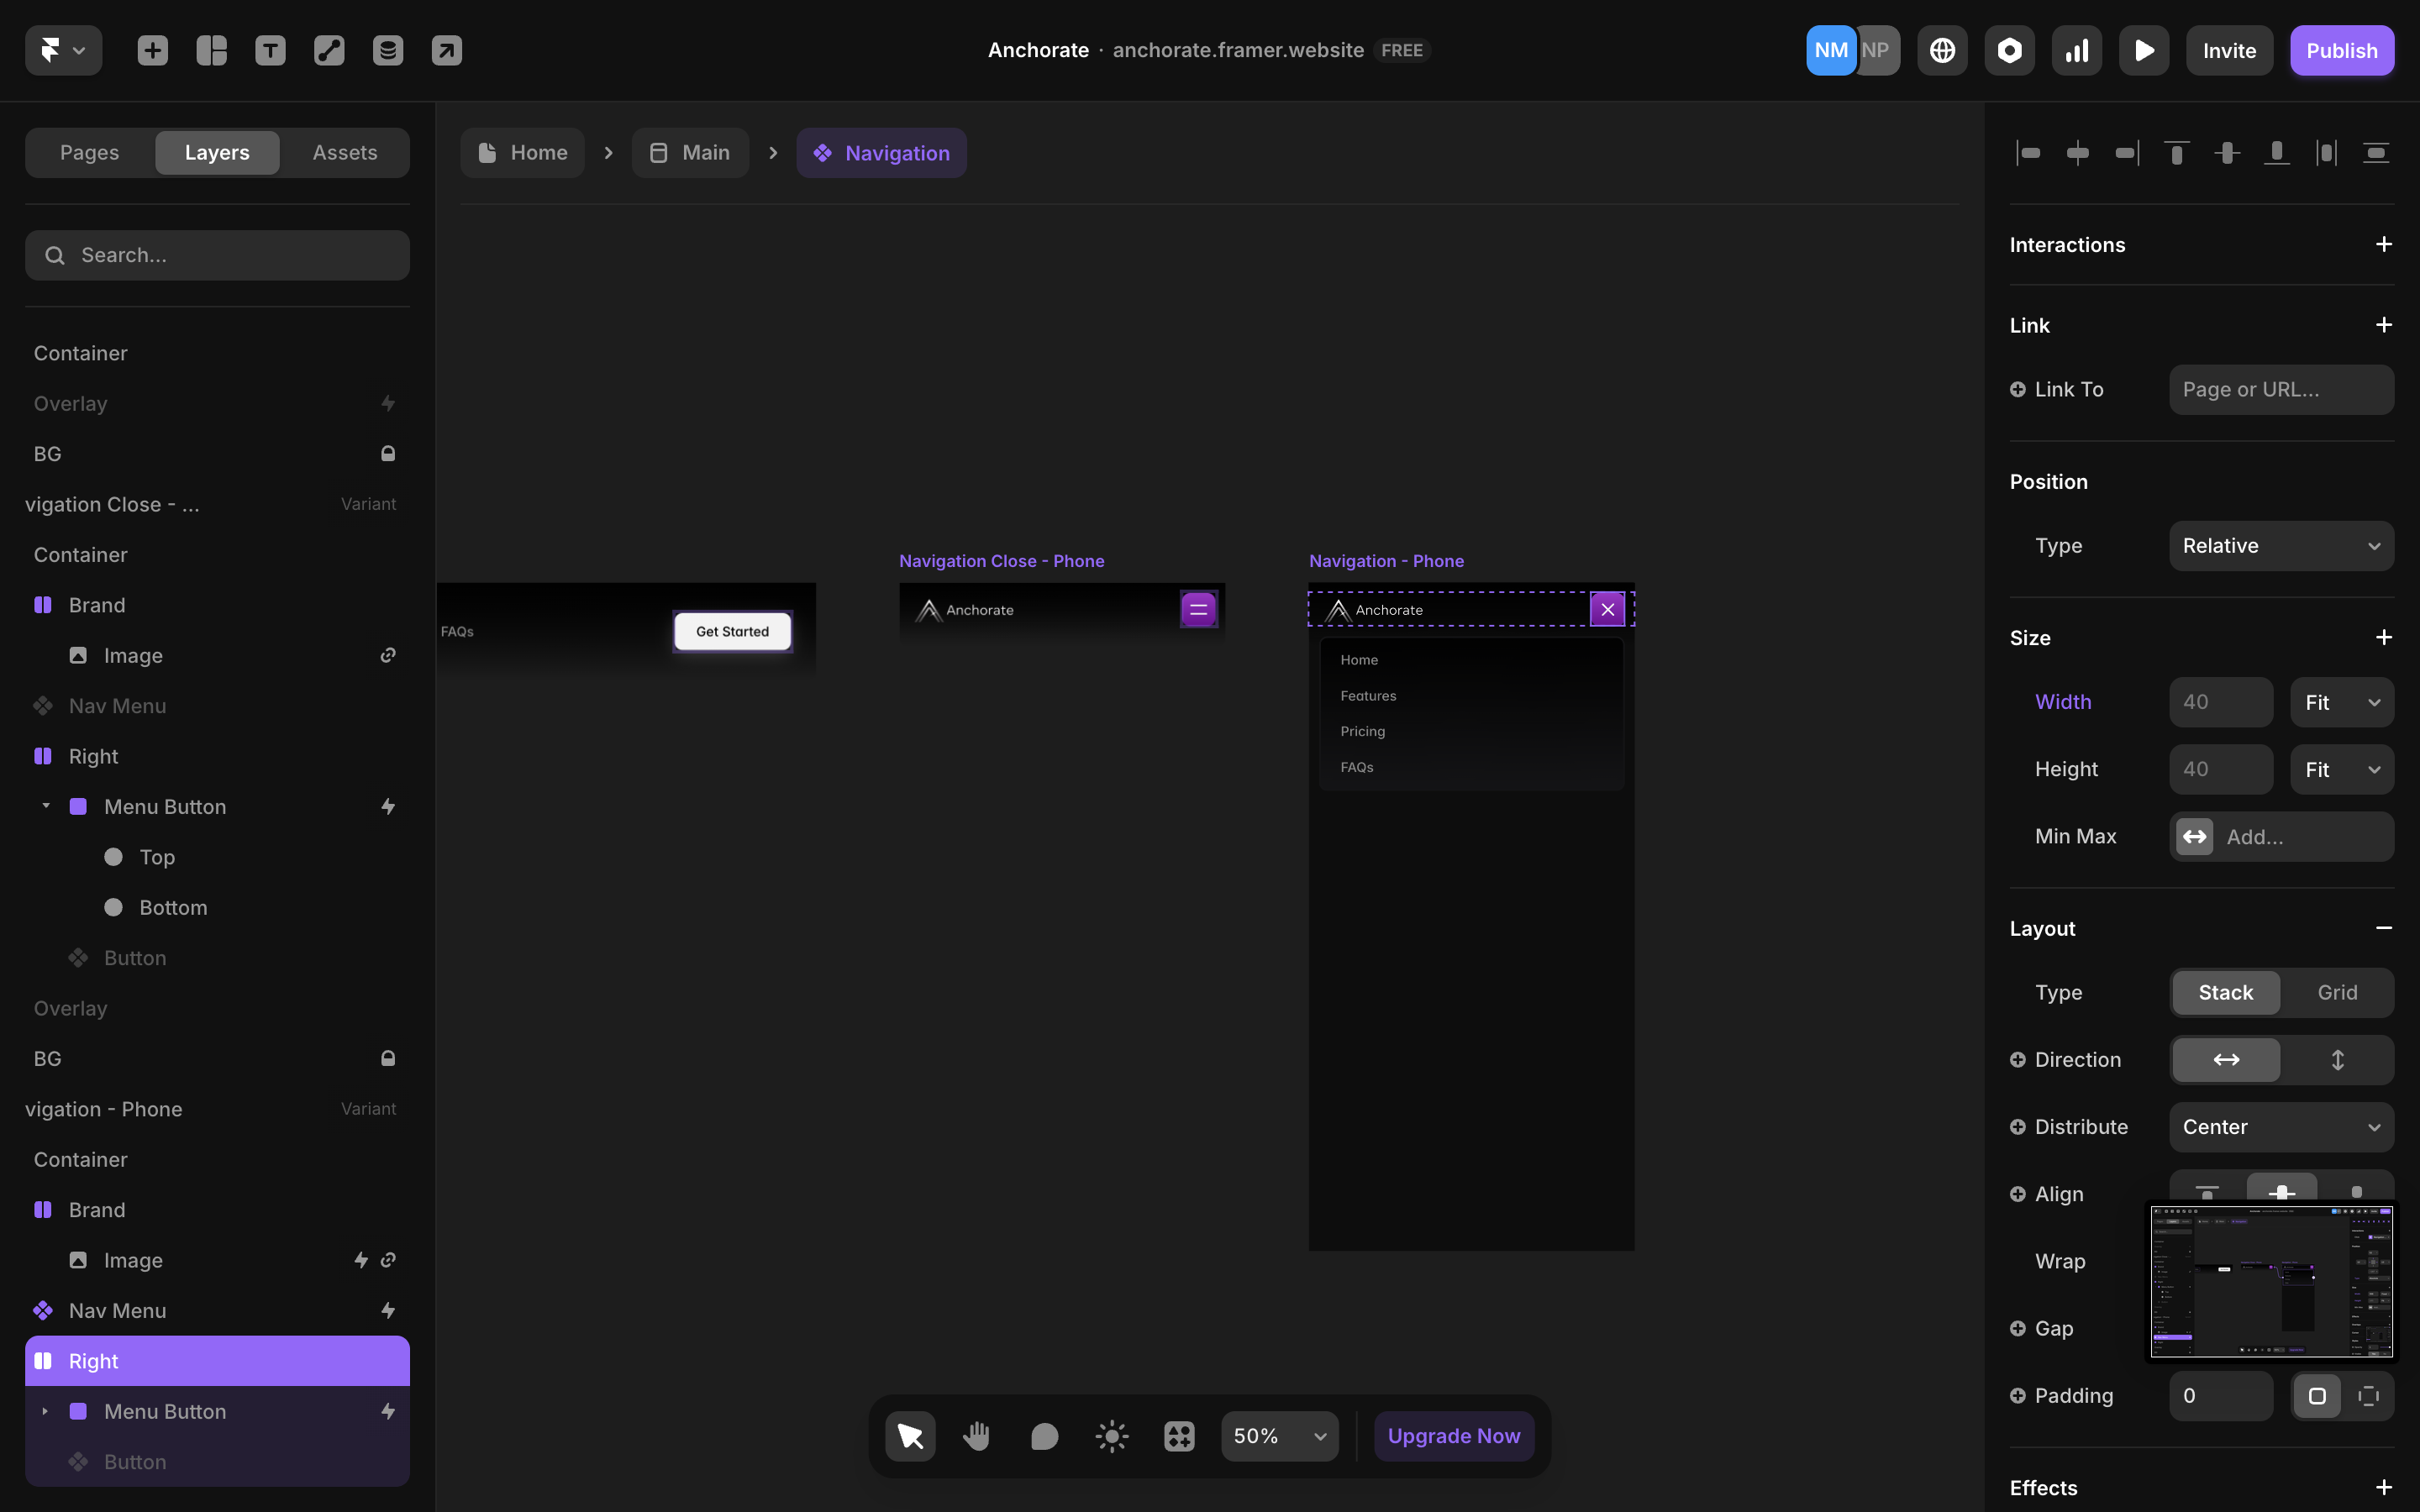Select the Text tool in top toolbar

(270, 50)
